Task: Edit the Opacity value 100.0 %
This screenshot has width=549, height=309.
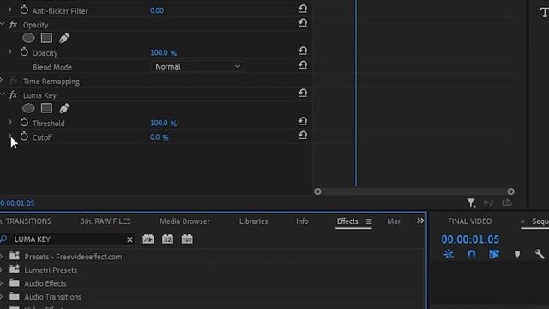Action: click(164, 52)
